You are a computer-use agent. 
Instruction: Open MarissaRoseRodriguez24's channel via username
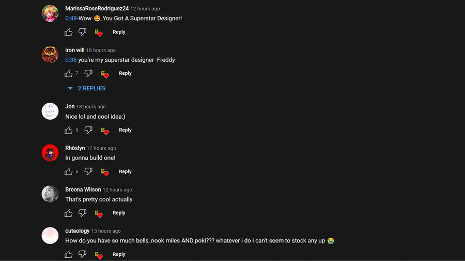[x=97, y=9]
